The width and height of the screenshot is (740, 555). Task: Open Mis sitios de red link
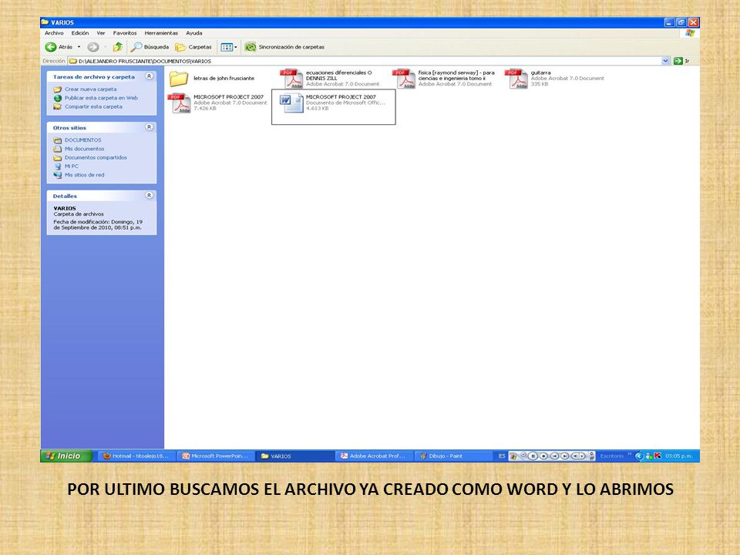pos(85,175)
